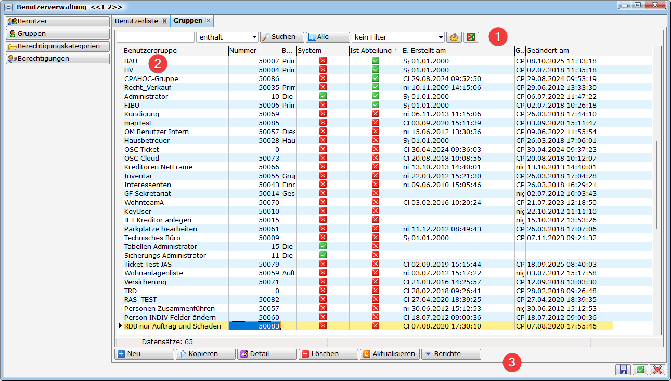The image size is (671, 381).
Task: Open the Berichte dropdown button
Action: point(451,354)
